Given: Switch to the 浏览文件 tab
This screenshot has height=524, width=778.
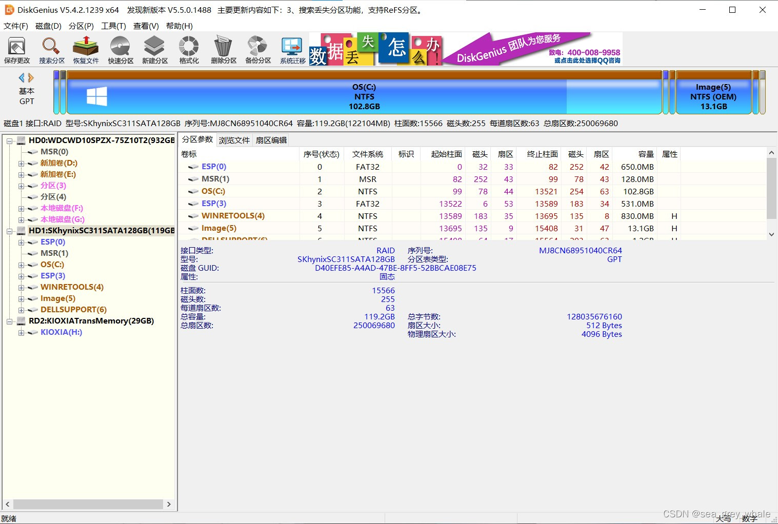Looking at the screenshot, I should pos(234,140).
